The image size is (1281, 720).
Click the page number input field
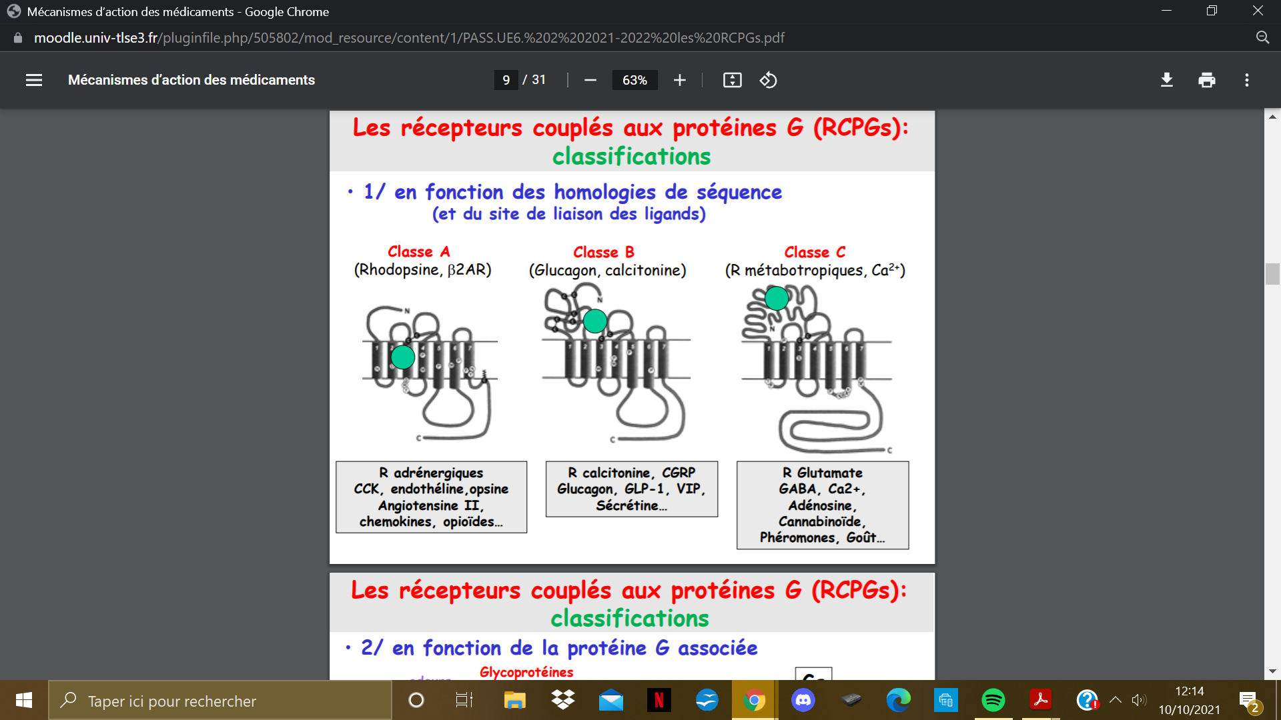[x=506, y=80]
